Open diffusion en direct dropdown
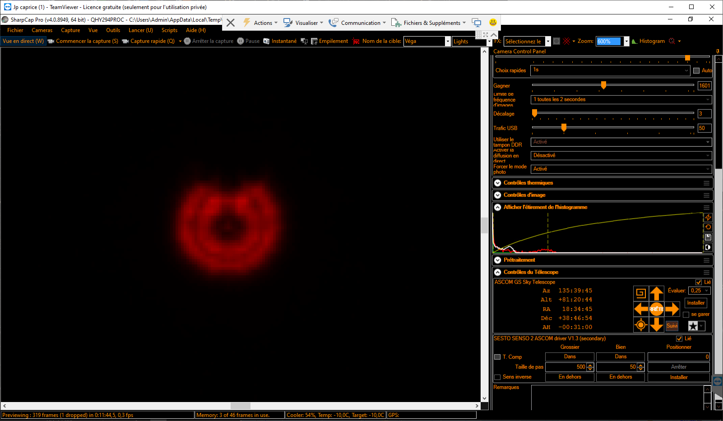The height and width of the screenshot is (421, 723). coord(621,155)
